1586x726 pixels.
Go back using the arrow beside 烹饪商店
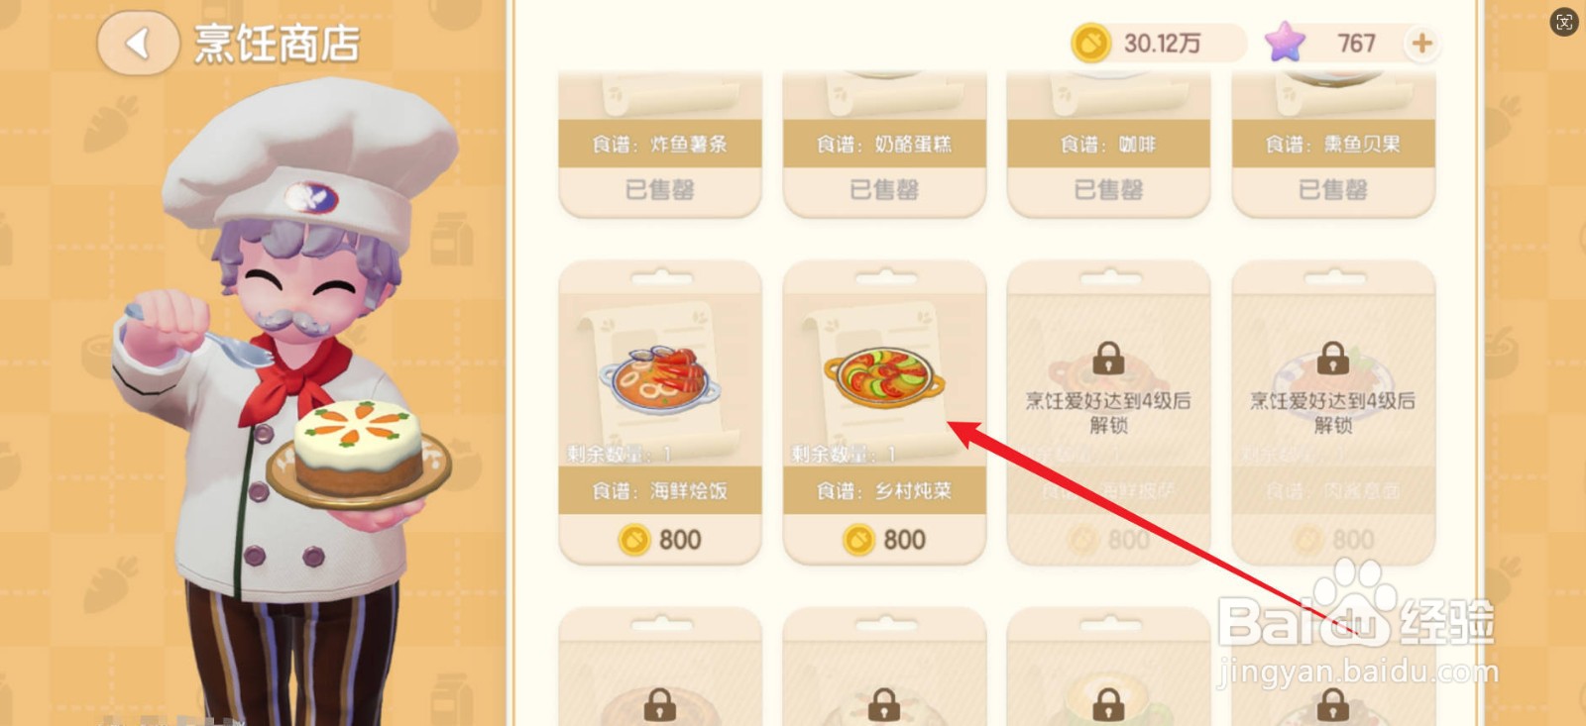coord(138,43)
